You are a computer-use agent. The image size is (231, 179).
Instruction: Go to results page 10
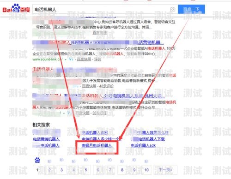coord(146,170)
